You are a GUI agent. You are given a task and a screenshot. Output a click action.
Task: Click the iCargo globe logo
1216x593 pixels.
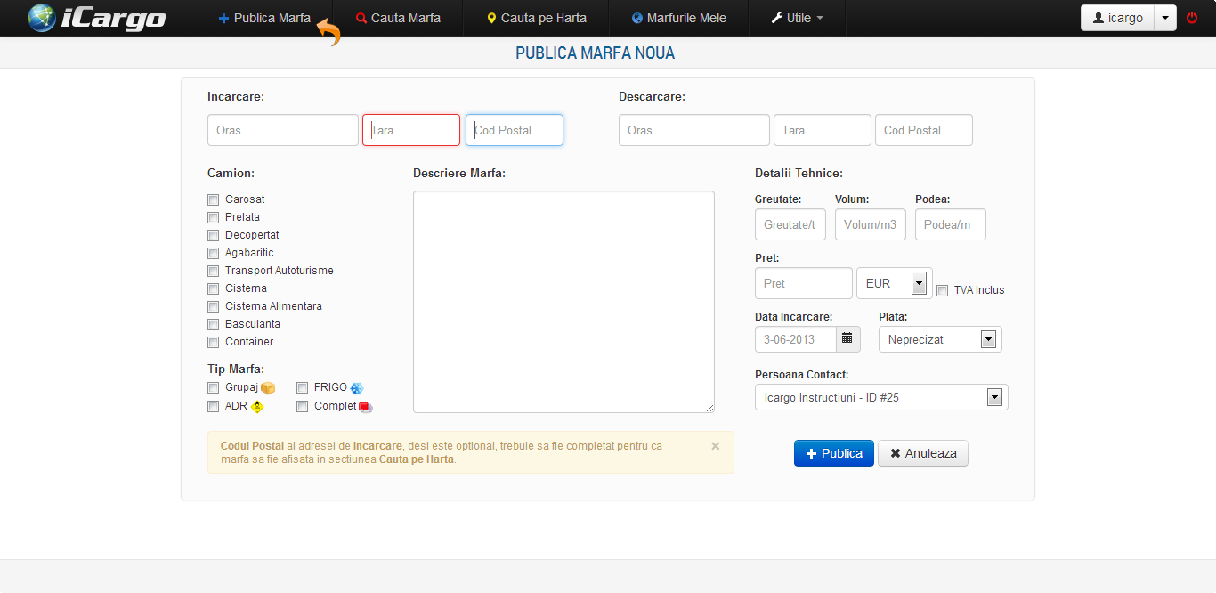coord(42,18)
